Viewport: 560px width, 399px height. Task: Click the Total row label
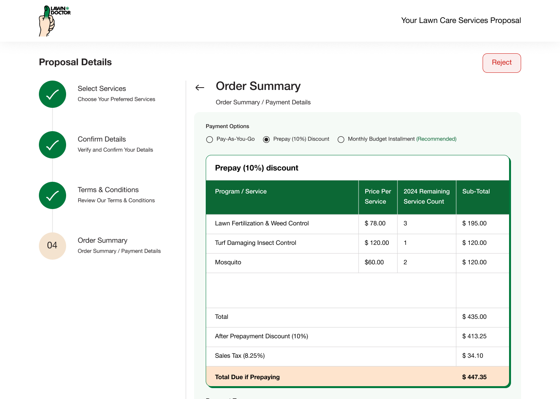(222, 317)
